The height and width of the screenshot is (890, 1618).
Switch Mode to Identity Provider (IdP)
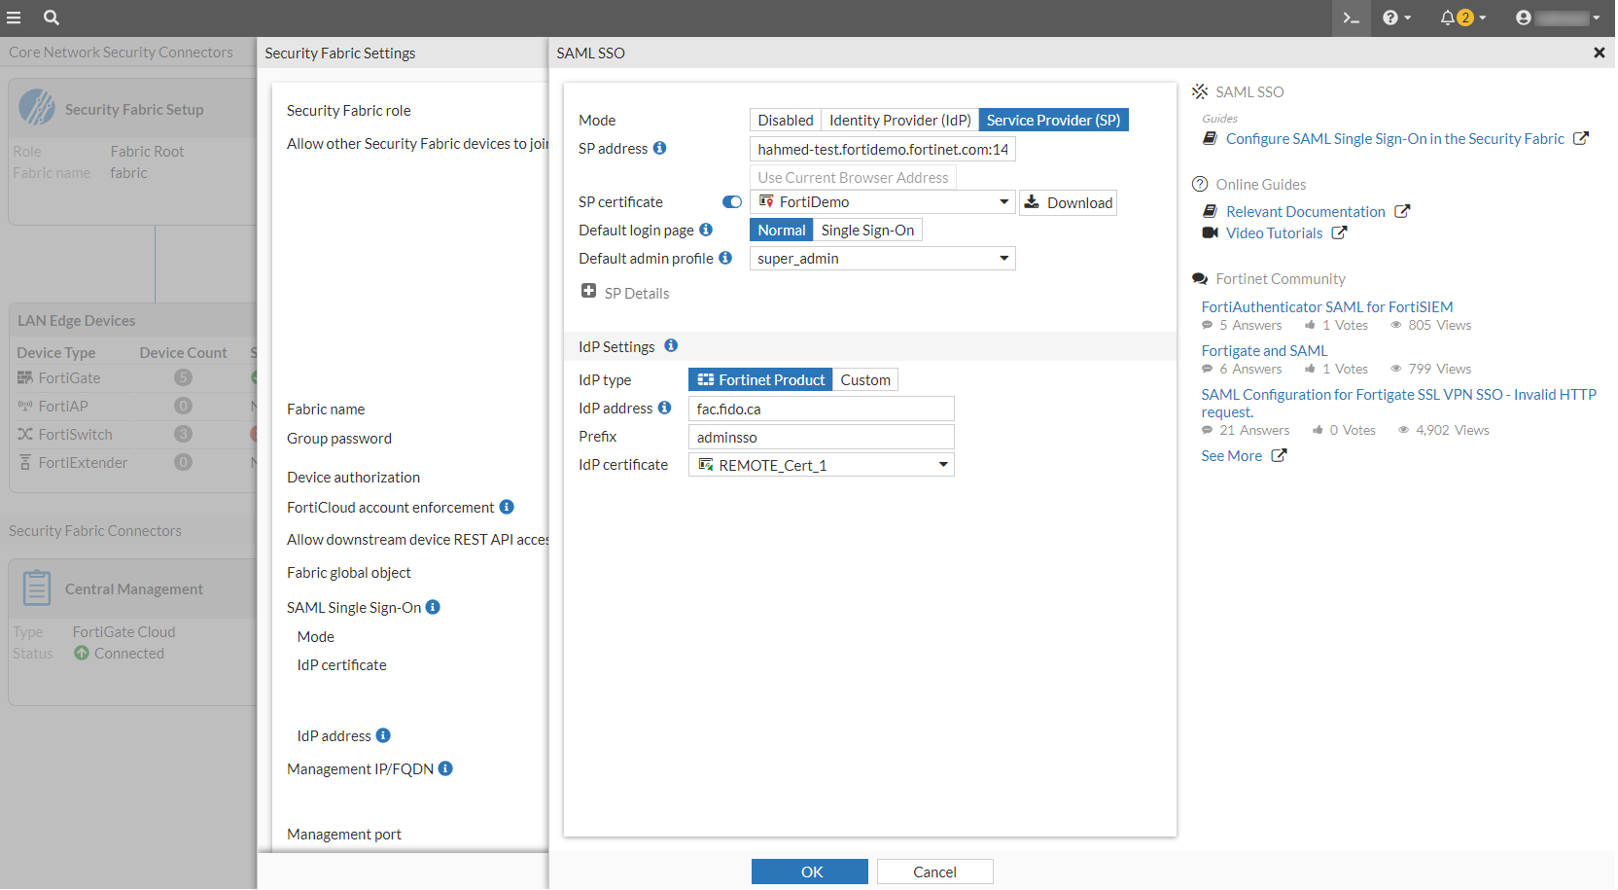[x=898, y=120]
